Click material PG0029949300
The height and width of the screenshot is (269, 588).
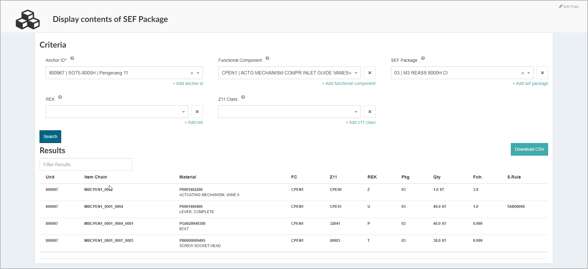coord(192,224)
